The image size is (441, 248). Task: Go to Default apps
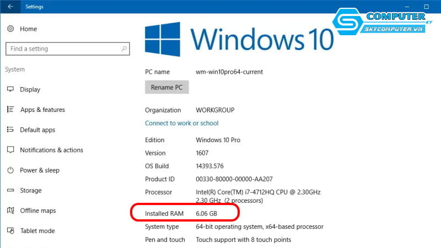[x=37, y=130]
